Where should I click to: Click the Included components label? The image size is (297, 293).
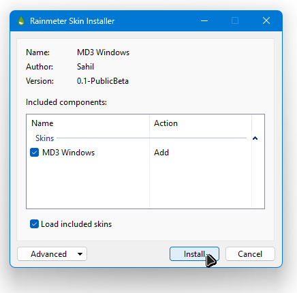[x=66, y=102]
